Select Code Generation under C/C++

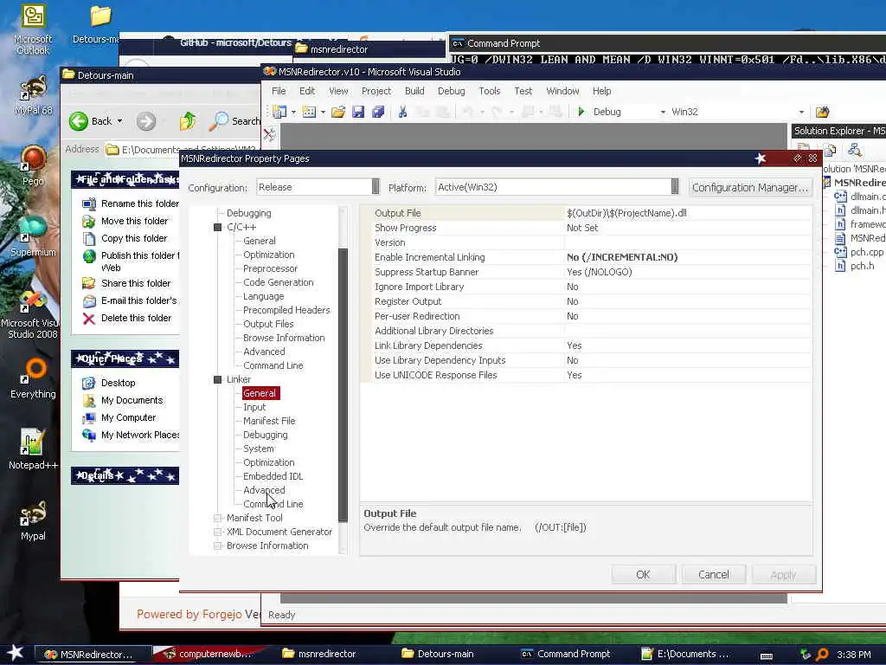click(x=278, y=283)
